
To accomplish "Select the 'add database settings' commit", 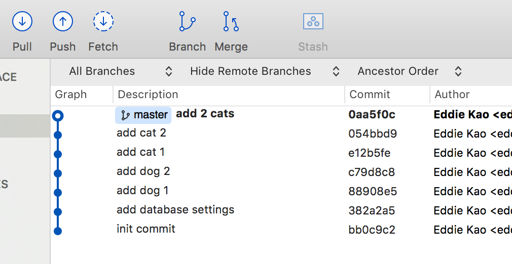I will 175,209.
